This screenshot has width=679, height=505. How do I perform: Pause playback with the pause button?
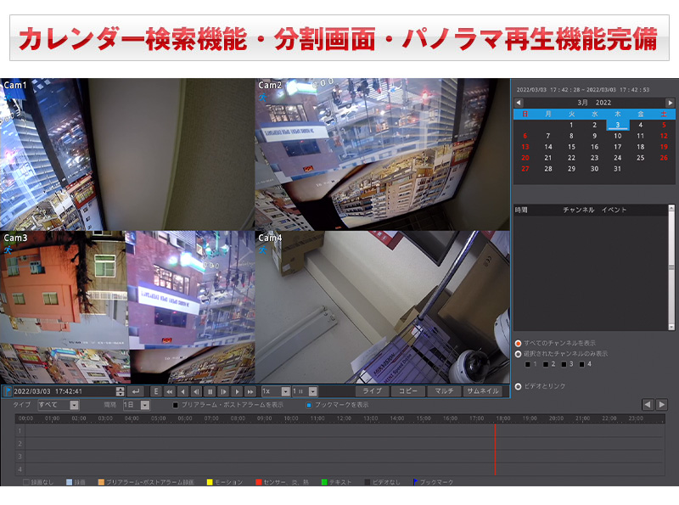pyautogui.click(x=210, y=391)
